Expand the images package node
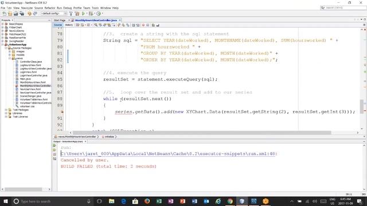This screenshot has width=367, height=206. coord(10,51)
